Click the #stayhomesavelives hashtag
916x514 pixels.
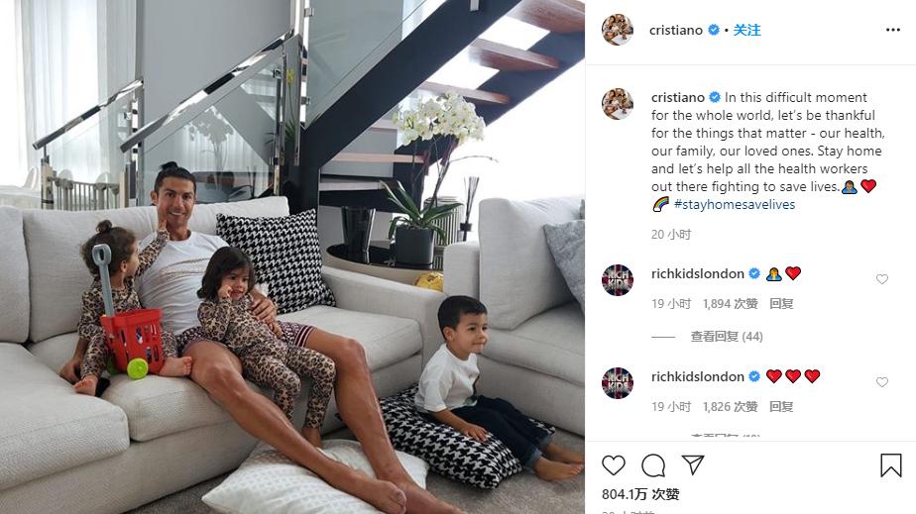[735, 204]
